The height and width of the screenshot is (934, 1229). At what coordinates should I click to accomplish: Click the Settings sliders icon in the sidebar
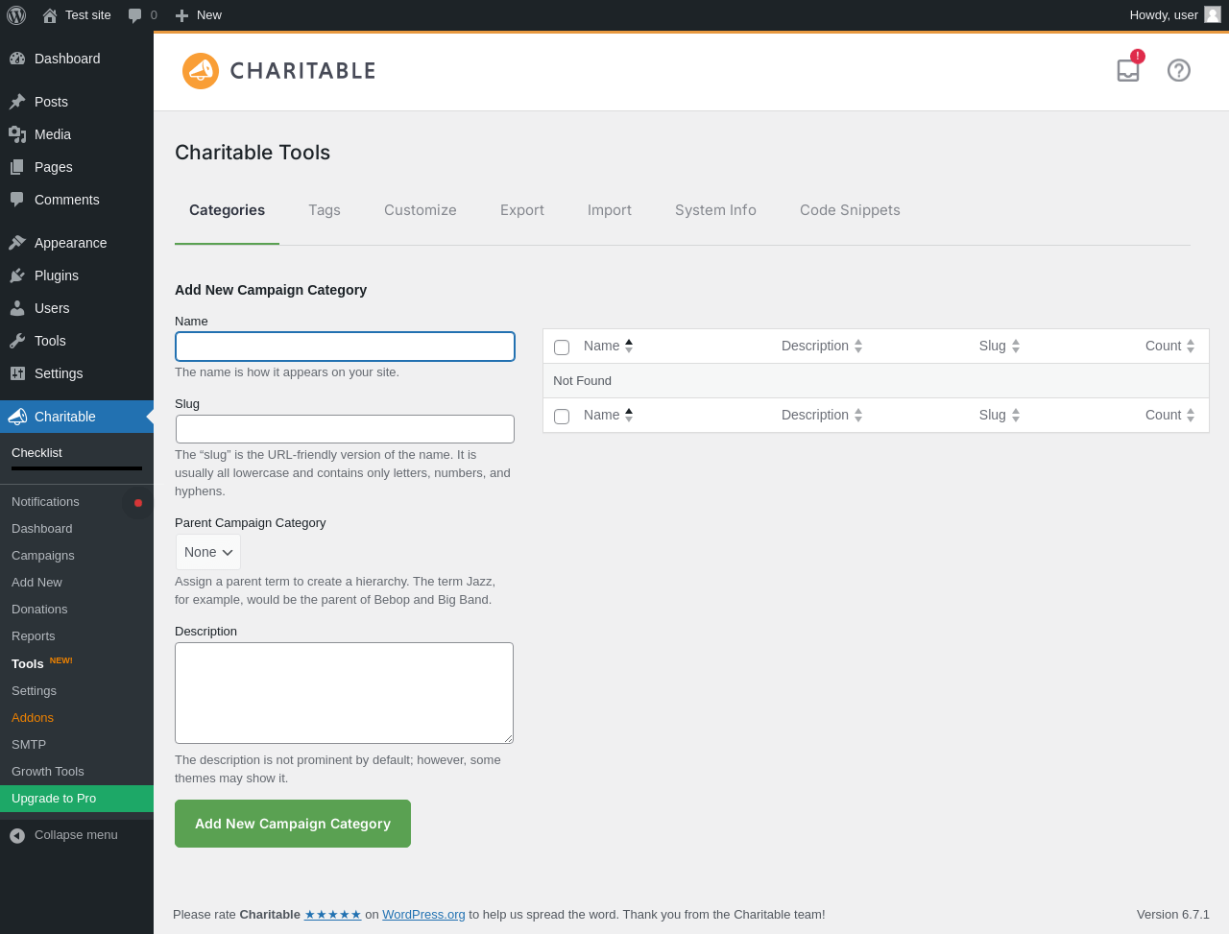click(17, 373)
